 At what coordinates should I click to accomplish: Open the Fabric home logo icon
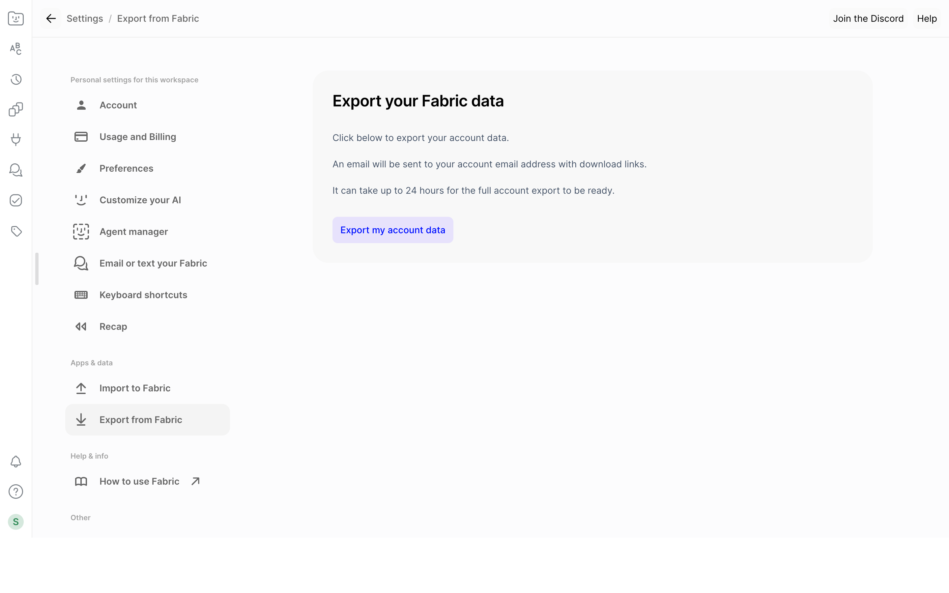click(x=16, y=18)
